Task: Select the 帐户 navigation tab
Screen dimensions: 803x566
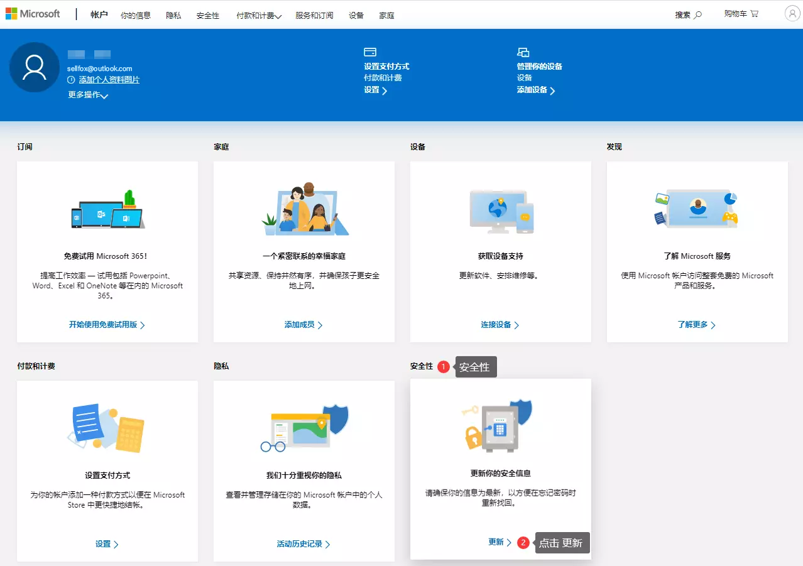Action: pos(99,15)
